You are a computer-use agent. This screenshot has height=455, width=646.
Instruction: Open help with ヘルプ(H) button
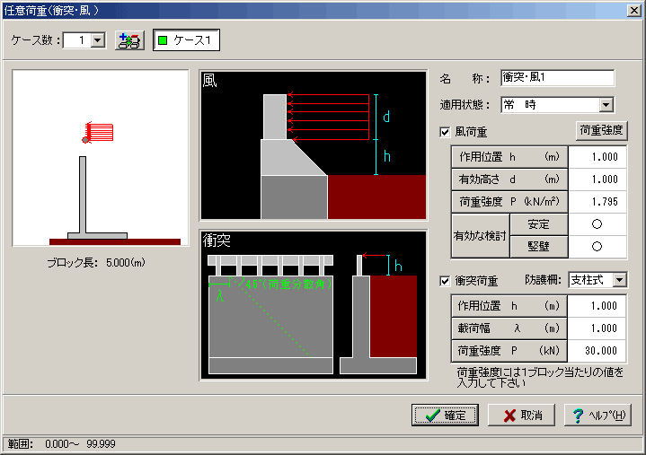click(x=597, y=415)
